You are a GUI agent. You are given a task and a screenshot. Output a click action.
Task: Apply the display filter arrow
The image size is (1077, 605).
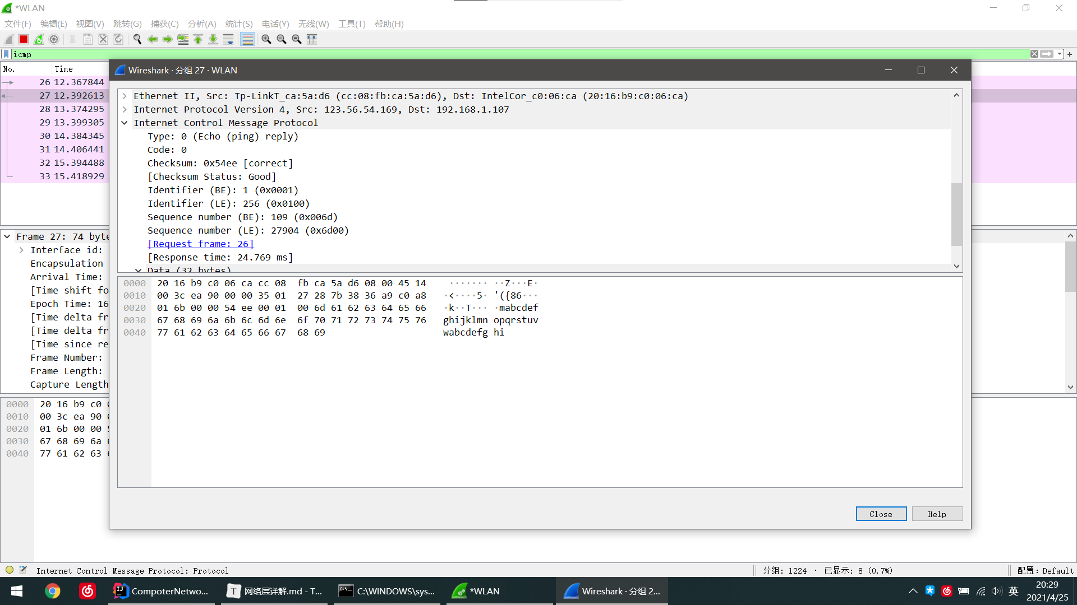[1047, 54]
